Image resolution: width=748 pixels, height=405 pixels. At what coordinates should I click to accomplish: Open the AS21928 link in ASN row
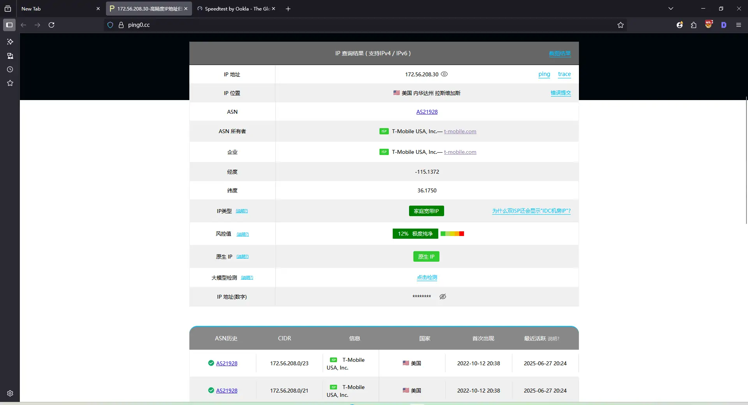427,112
